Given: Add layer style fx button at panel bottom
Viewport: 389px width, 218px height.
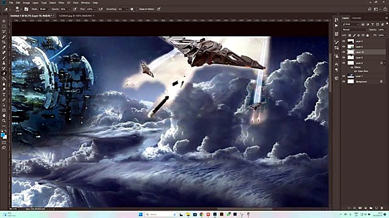Looking at the screenshot, I should tap(354, 208).
